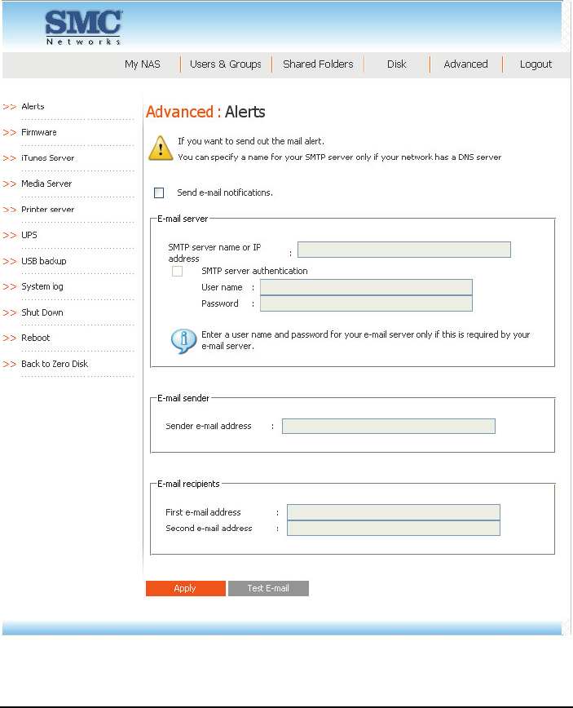The height and width of the screenshot is (708, 573).
Task: Click the arrows icon beside Firmware
Action: pos(10,133)
